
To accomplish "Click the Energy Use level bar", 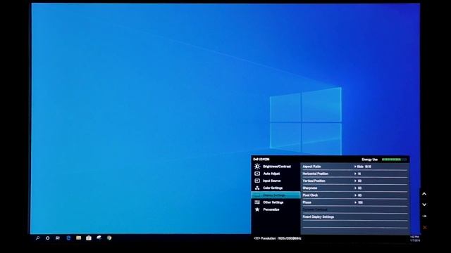I will click(x=394, y=160).
